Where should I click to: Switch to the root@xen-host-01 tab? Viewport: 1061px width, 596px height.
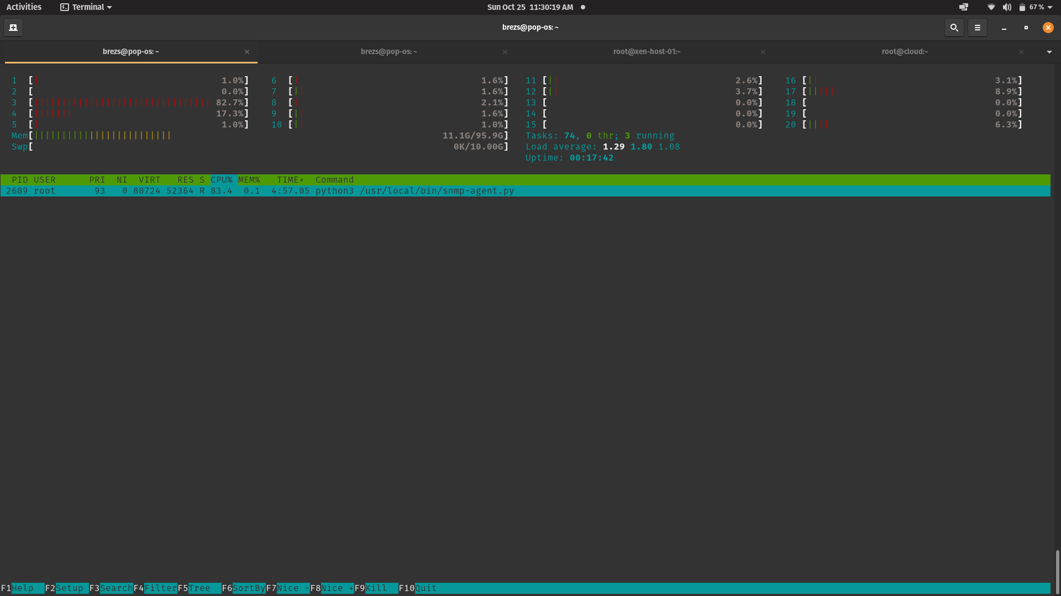click(647, 52)
